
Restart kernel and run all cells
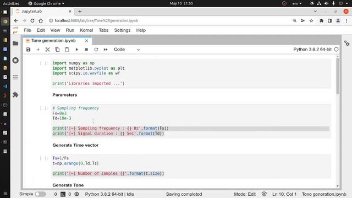click(106, 50)
